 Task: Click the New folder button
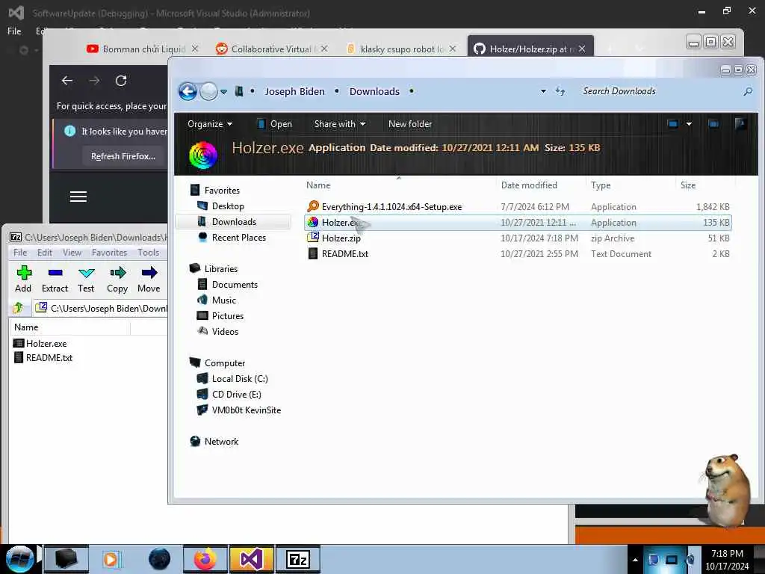(410, 124)
